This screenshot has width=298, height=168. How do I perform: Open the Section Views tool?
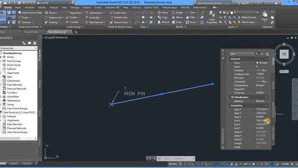pyautogui.click(x=120, y=22)
